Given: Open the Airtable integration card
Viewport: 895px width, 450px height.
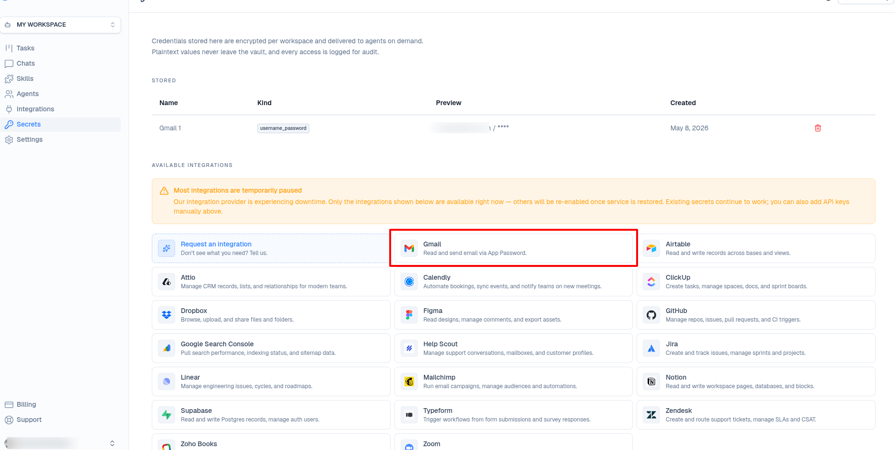Looking at the screenshot, I should coord(756,248).
